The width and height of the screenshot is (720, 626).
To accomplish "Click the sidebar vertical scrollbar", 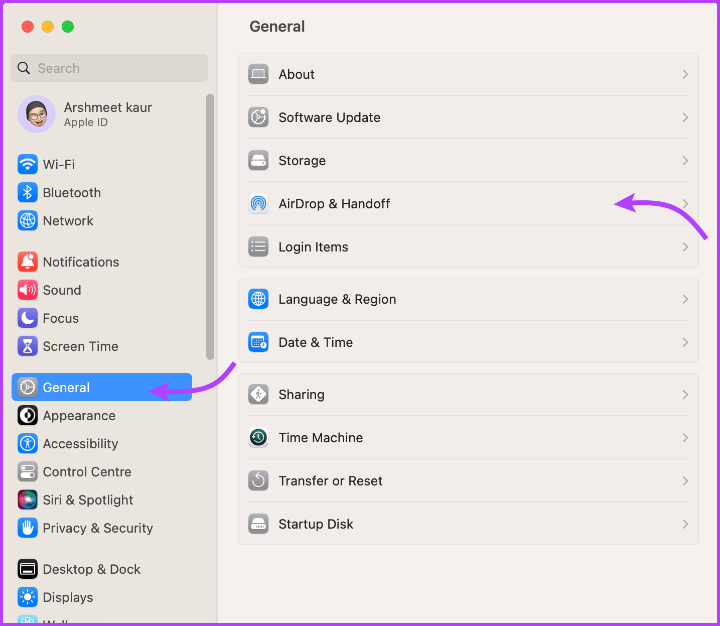I will tap(210, 227).
